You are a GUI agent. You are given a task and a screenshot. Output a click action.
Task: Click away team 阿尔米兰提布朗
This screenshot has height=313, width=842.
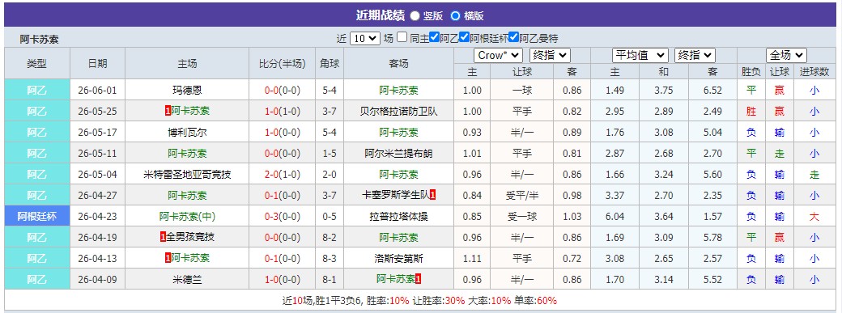[x=398, y=154]
